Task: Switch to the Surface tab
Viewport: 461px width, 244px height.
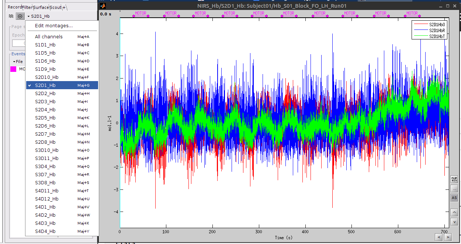Action: coord(41,7)
